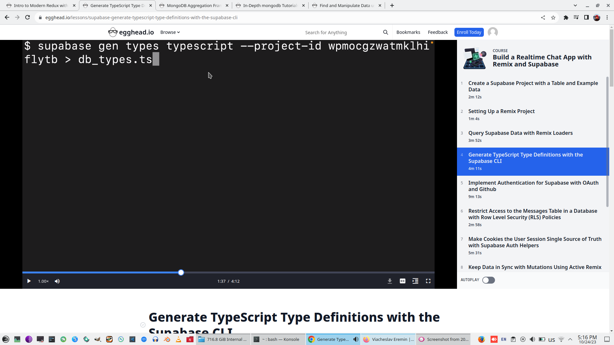Open bash Konsole from the taskbar
The width and height of the screenshot is (614, 345).
click(x=278, y=339)
